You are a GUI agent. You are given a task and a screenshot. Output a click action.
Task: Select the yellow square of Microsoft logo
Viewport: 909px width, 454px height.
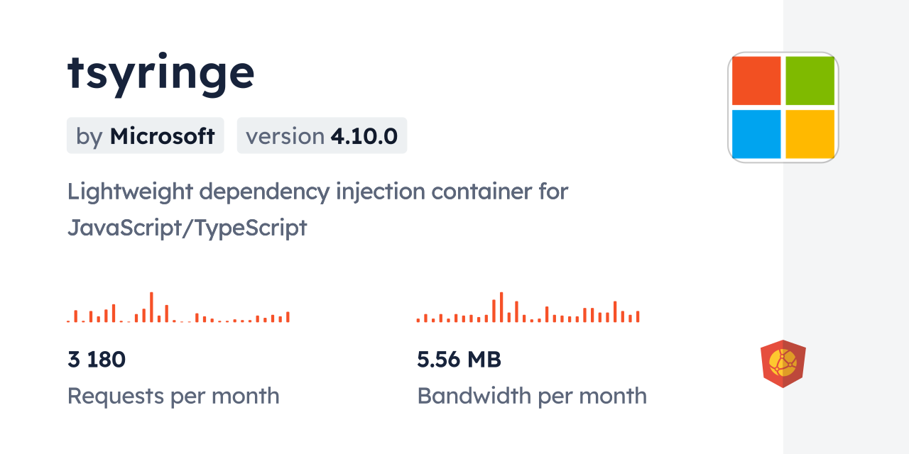pos(810,133)
